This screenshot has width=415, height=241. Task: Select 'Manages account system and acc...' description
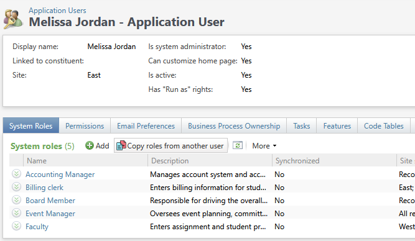coord(208,175)
